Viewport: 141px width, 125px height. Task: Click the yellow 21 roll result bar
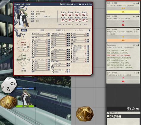123,12
